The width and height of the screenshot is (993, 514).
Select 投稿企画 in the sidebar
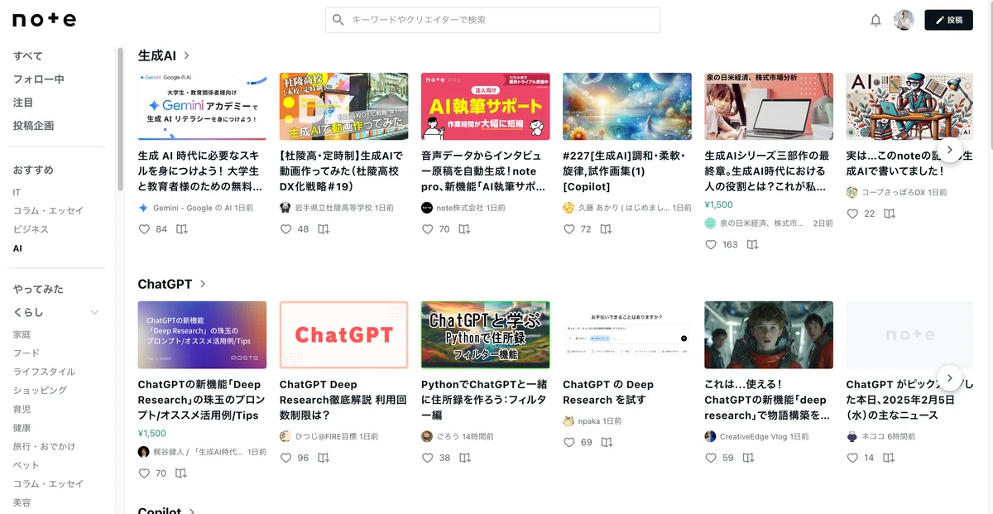pyautogui.click(x=33, y=126)
